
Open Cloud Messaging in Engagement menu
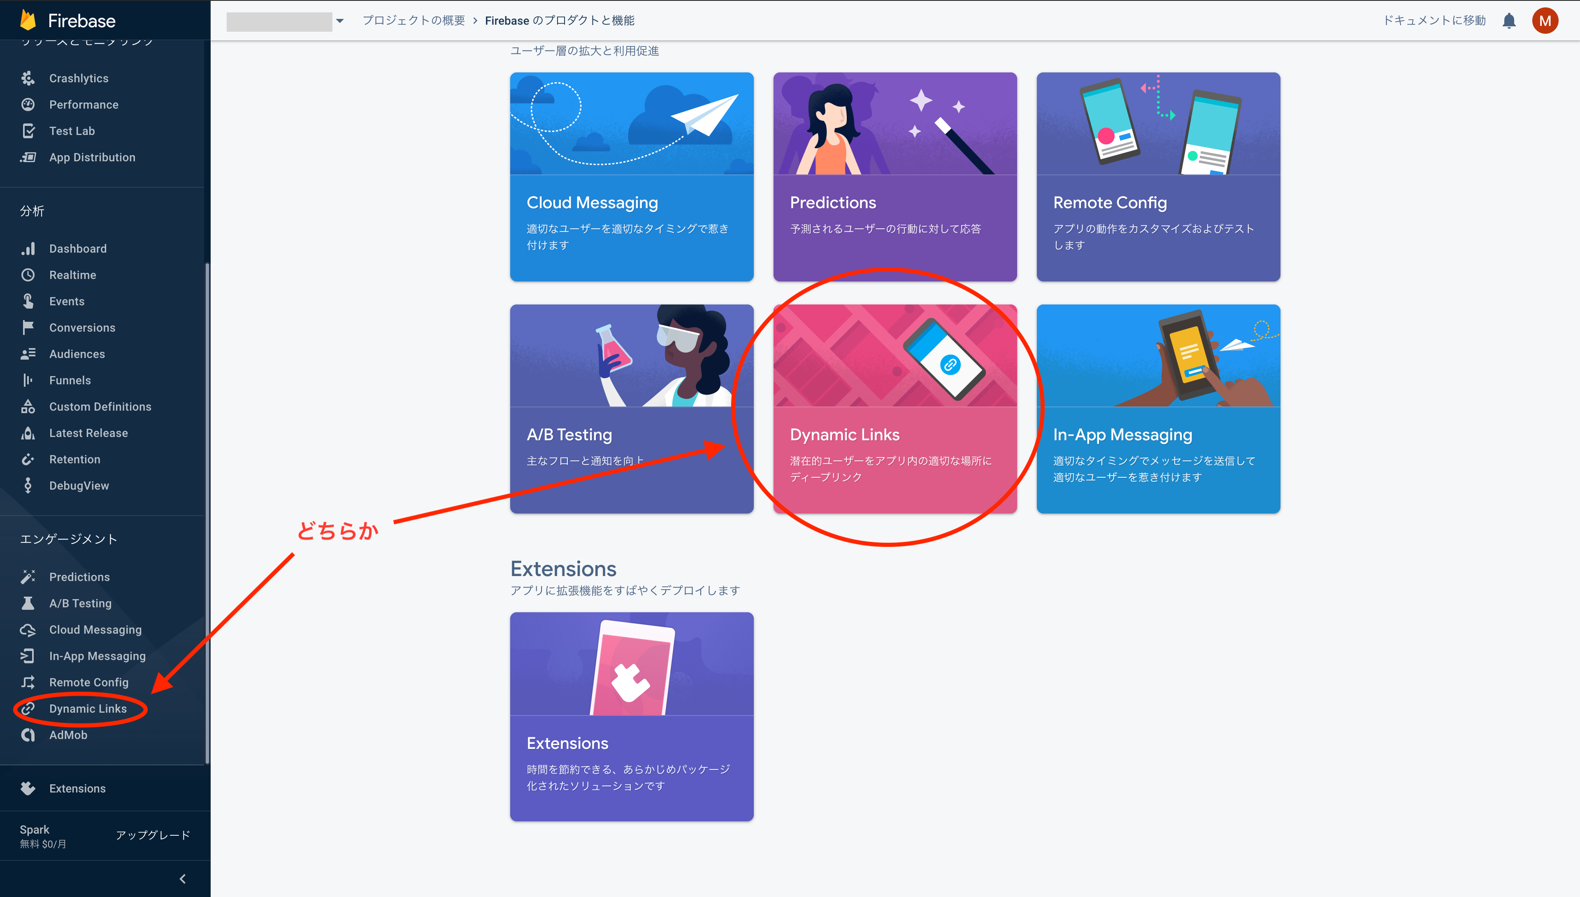click(x=95, y=630)
